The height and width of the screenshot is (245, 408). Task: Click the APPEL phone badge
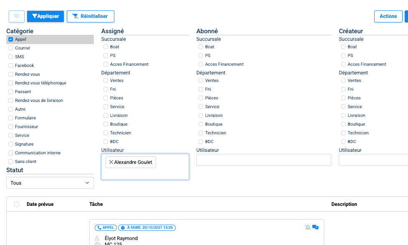click(106, 228)
